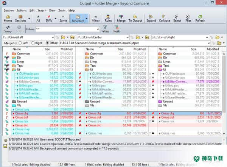
Task: Open Sessions button dropdown arrow
Action: pyautogui.click(x=29, y=19)
